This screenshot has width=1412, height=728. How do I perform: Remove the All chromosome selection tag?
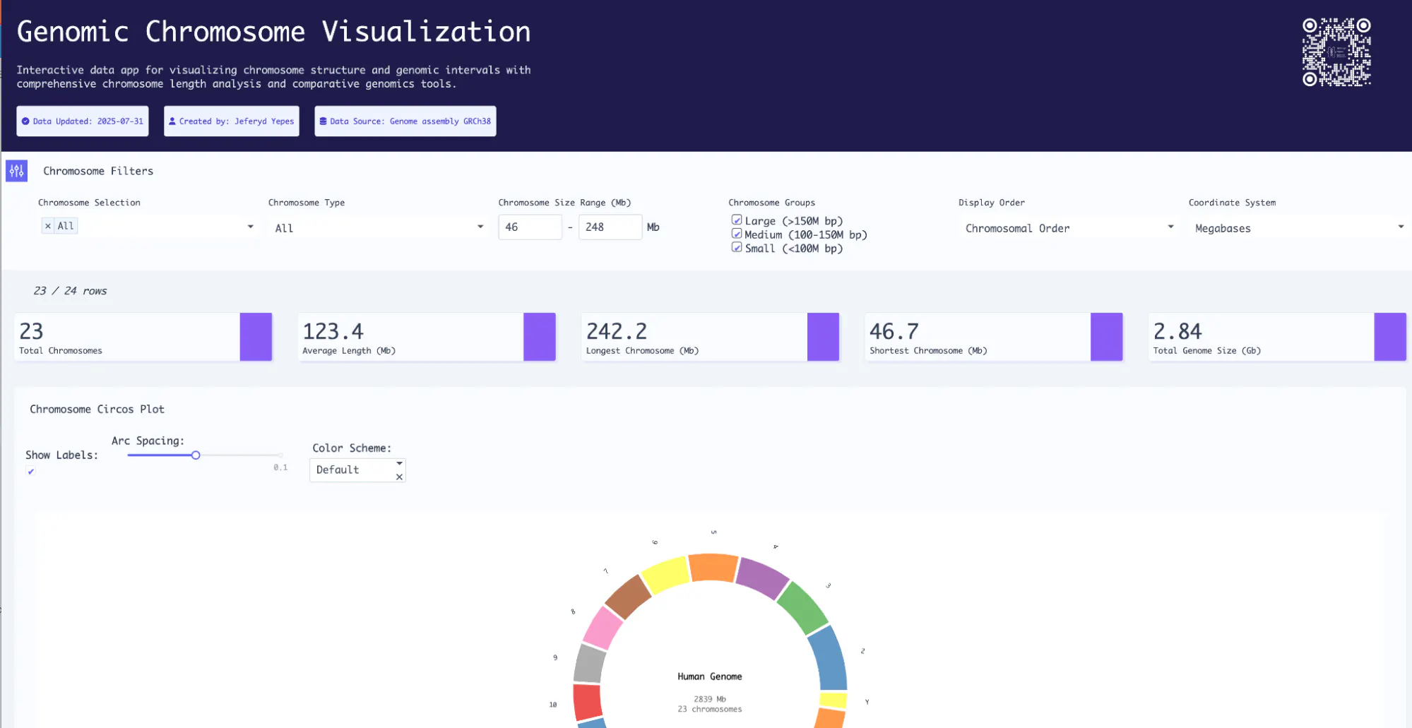pyautogui.click(x=47, y=226)
